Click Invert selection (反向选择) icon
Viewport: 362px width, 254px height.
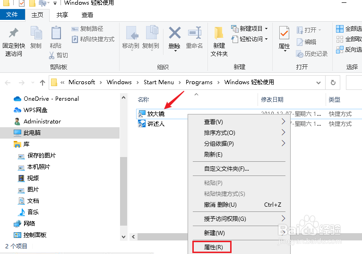coord(340,50)
